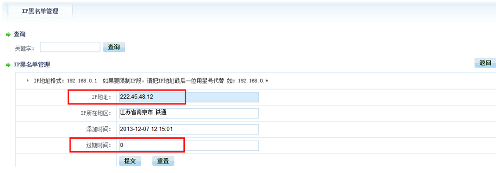Click the small triangle bullet before IP地址格式 hint

pyautogui.click(x=28, y=81)
